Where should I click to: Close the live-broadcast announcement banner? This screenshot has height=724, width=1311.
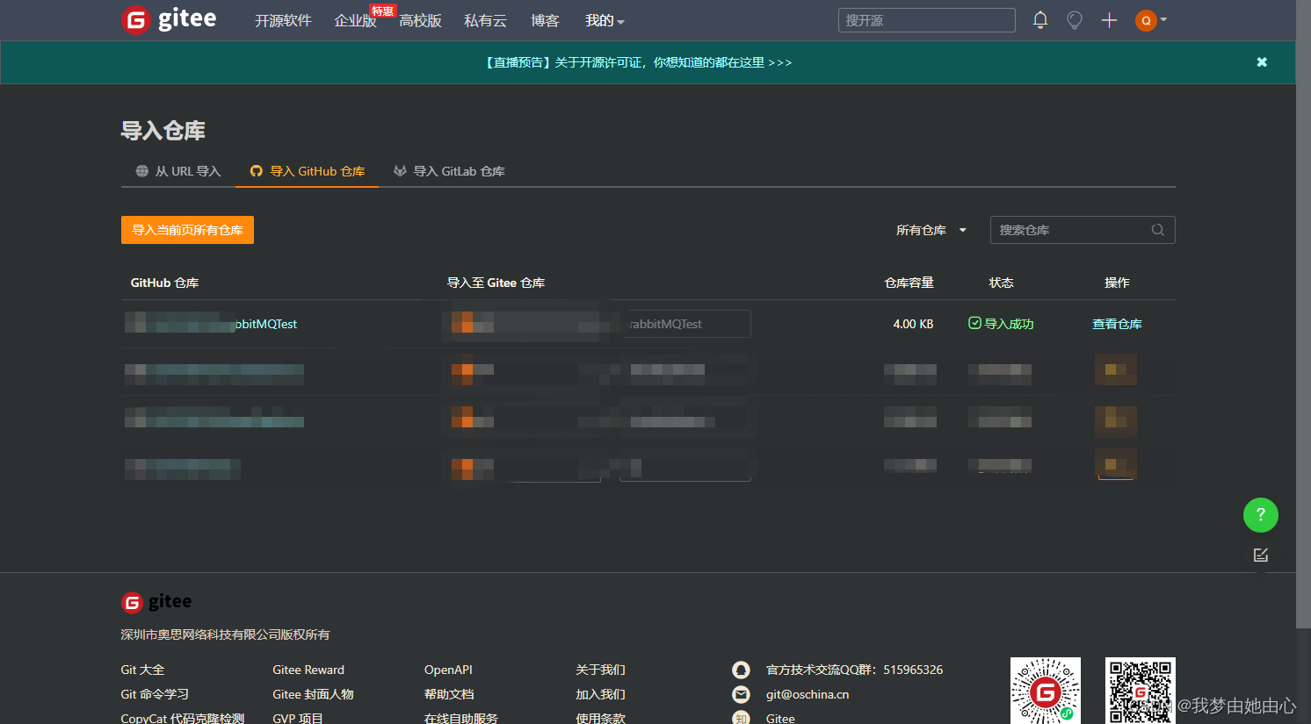tap(1262, 62)
